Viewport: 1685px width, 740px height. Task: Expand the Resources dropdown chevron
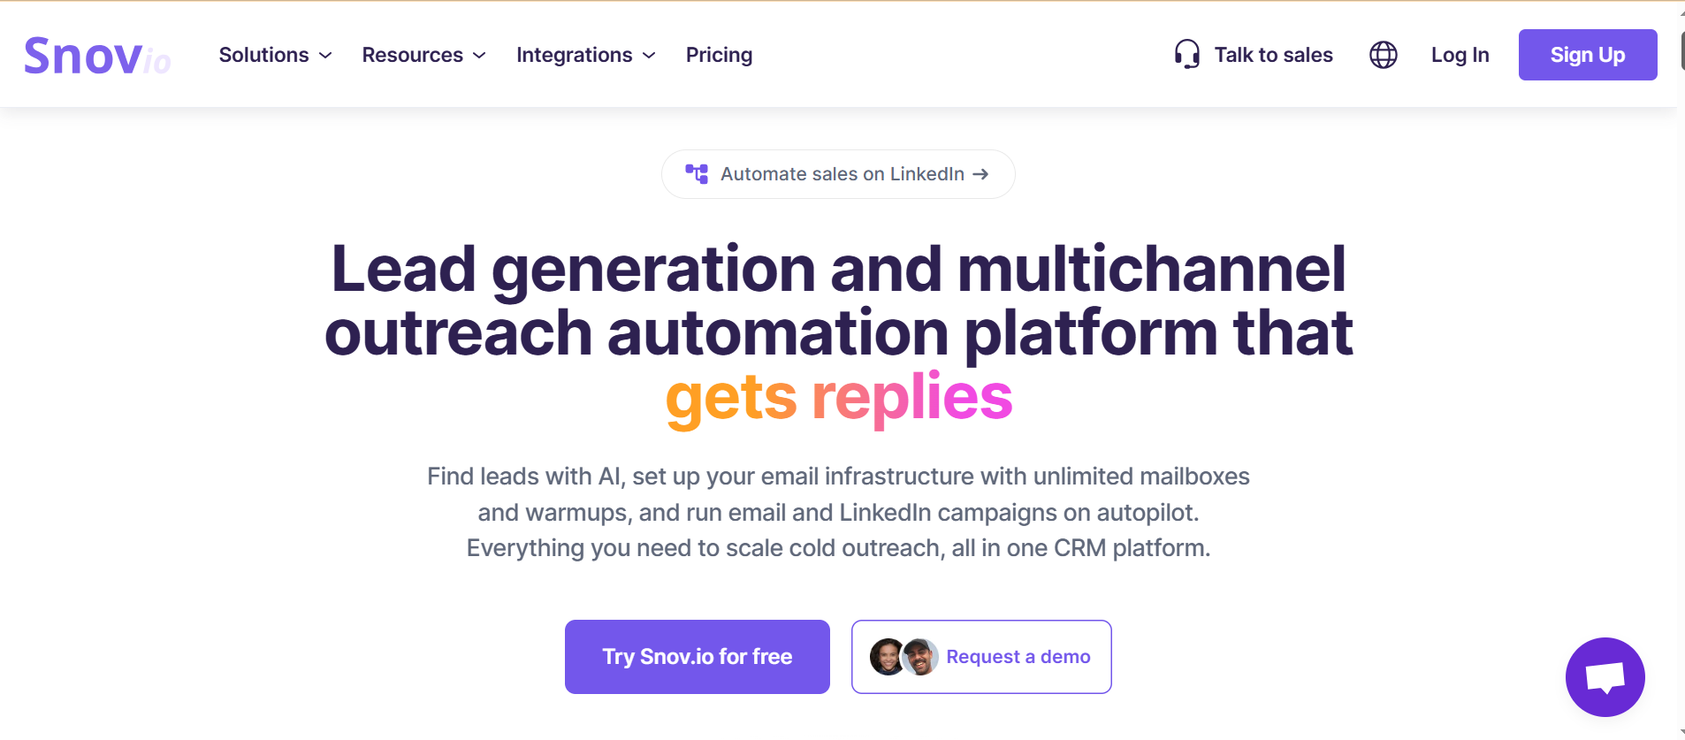click(x=479, y=55)
